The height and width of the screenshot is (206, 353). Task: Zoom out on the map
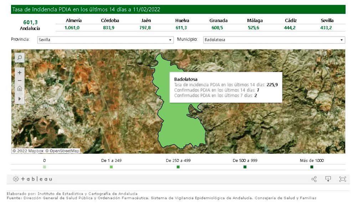(x=20, y=80)
